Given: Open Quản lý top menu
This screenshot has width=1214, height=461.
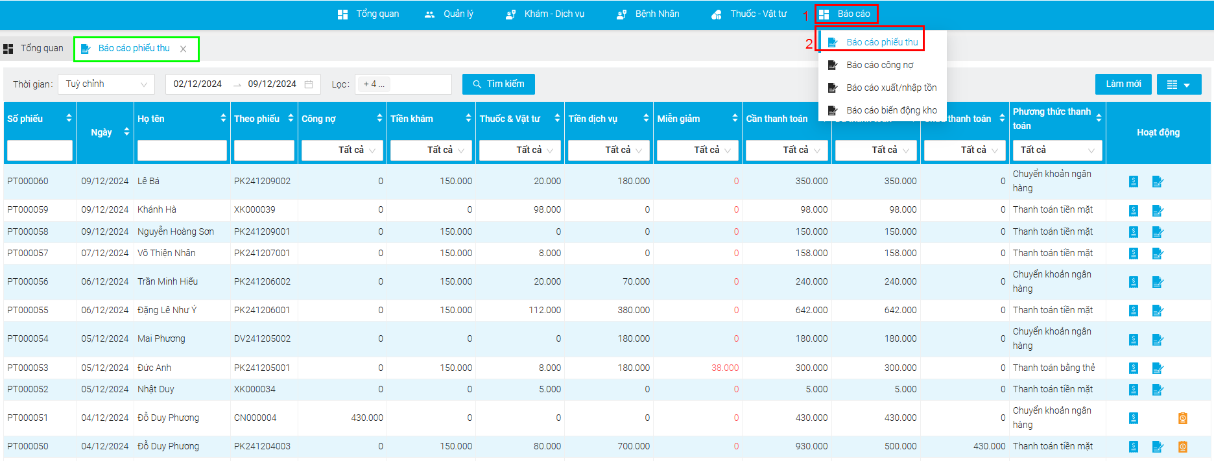Looking at the screenshot, I should click(x=449, y=14).
